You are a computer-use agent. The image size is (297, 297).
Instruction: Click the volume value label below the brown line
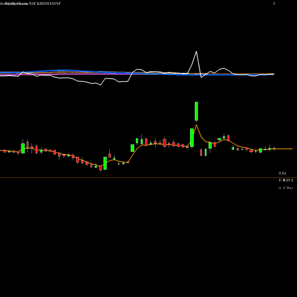(x=286, y=181)
